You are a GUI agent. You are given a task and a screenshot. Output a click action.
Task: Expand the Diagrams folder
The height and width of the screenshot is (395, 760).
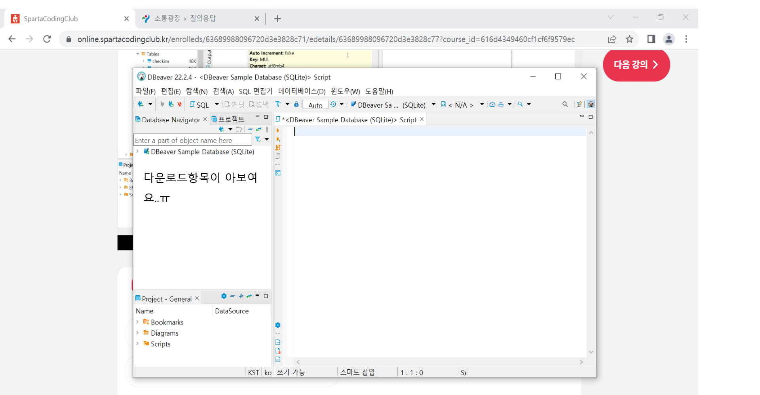click(x=137, y=333)
